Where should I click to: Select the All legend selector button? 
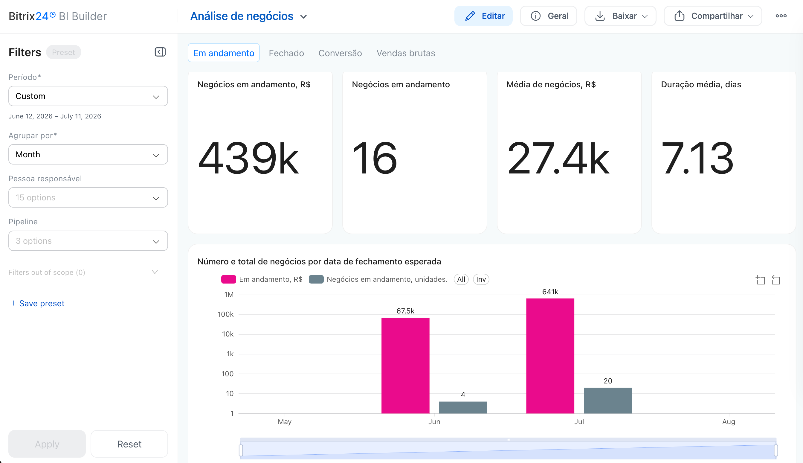[x=461, y=279]
